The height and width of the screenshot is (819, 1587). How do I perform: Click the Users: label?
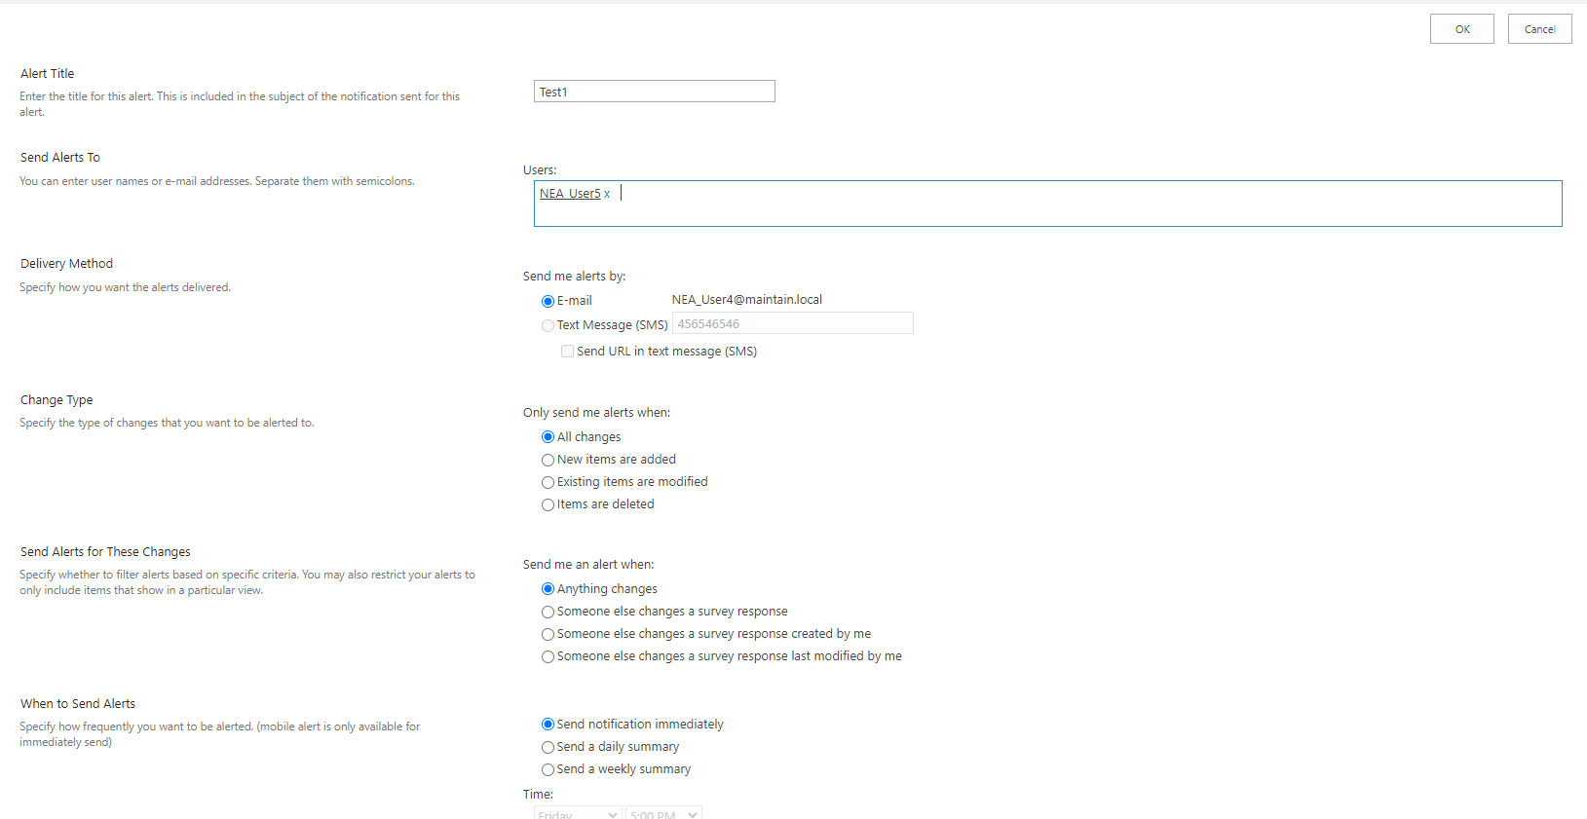[x=540, y=170]
